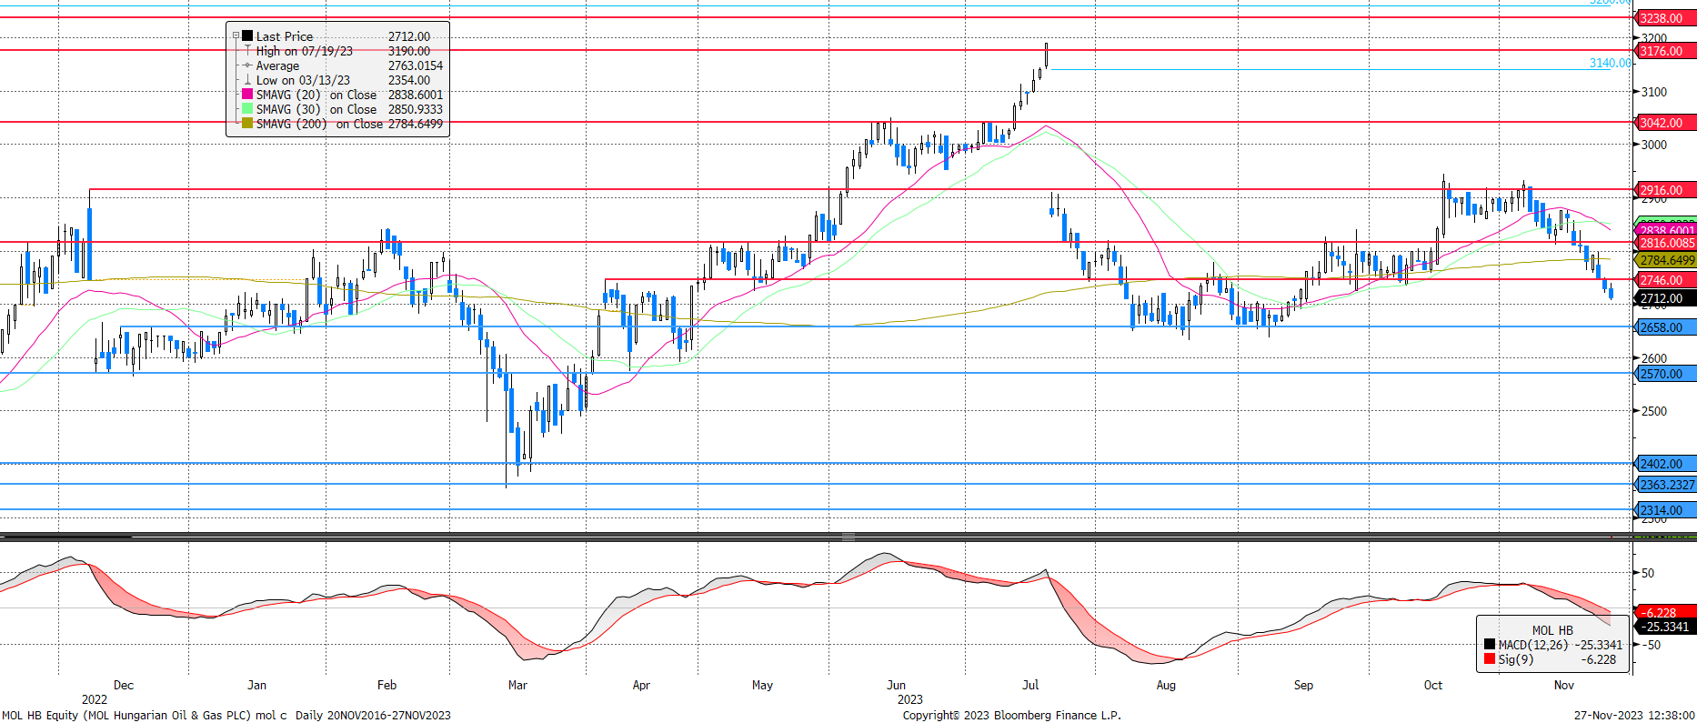Click the panel divider grip handle

click(x=848, y=537)
